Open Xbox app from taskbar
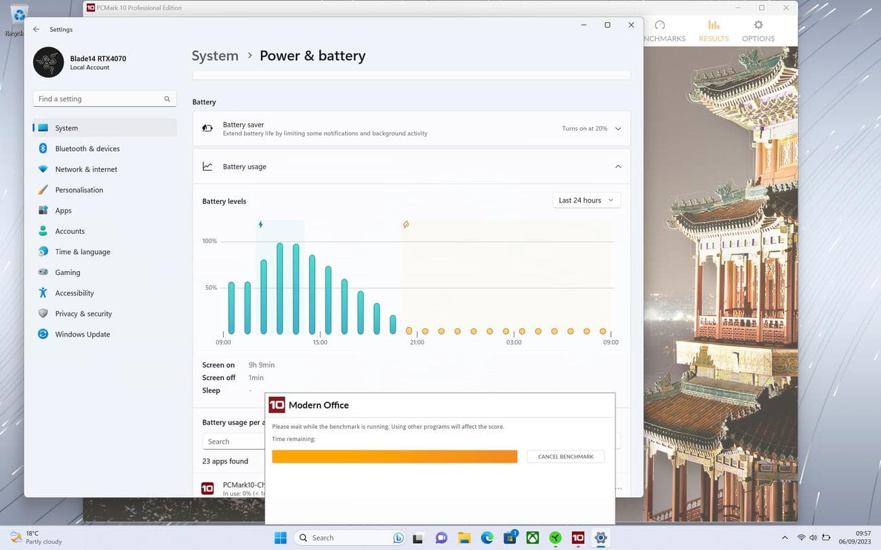Screen dimensions: 881x550 click(533, 538)
